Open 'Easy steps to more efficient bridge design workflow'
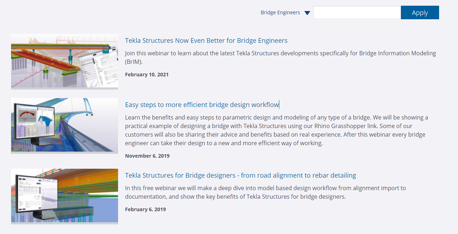 coord(202,105)
